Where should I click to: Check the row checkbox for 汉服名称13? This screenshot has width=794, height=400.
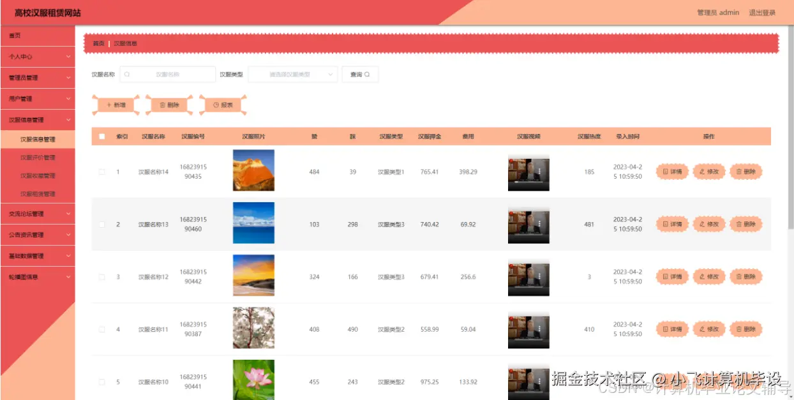(x=101, y=224)
